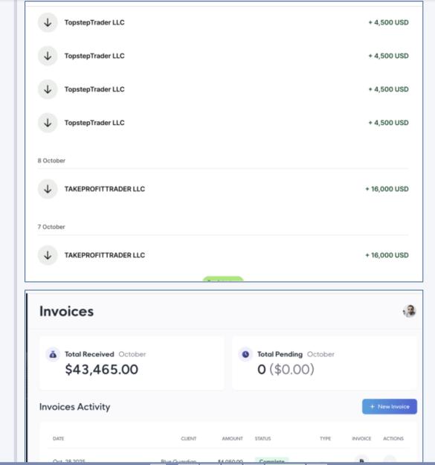435x465 pixels.
Task: Click the +16,000 USD amount for 8 October
Action: [x=387, y=189]
